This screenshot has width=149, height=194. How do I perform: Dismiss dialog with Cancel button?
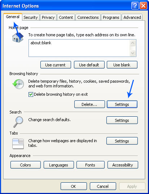(x=103, y=186)
